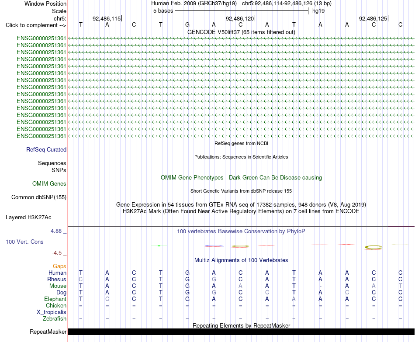
Task: Click '100 vertebrates Basewise Conservation by PhyloP' title
Action: [241, 231]
